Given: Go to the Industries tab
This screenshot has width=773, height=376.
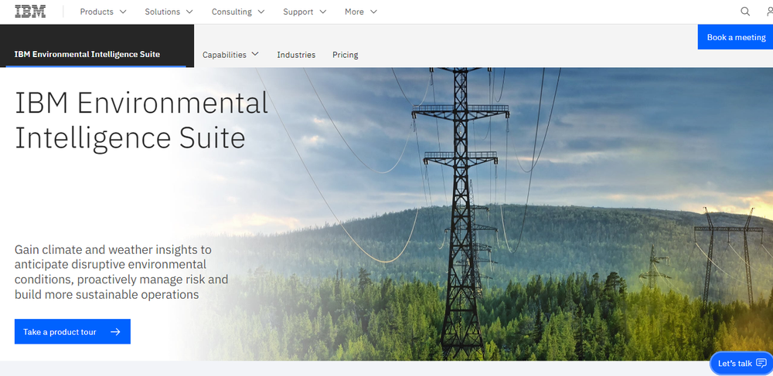Looking at the screenshot, I should 296,55.
